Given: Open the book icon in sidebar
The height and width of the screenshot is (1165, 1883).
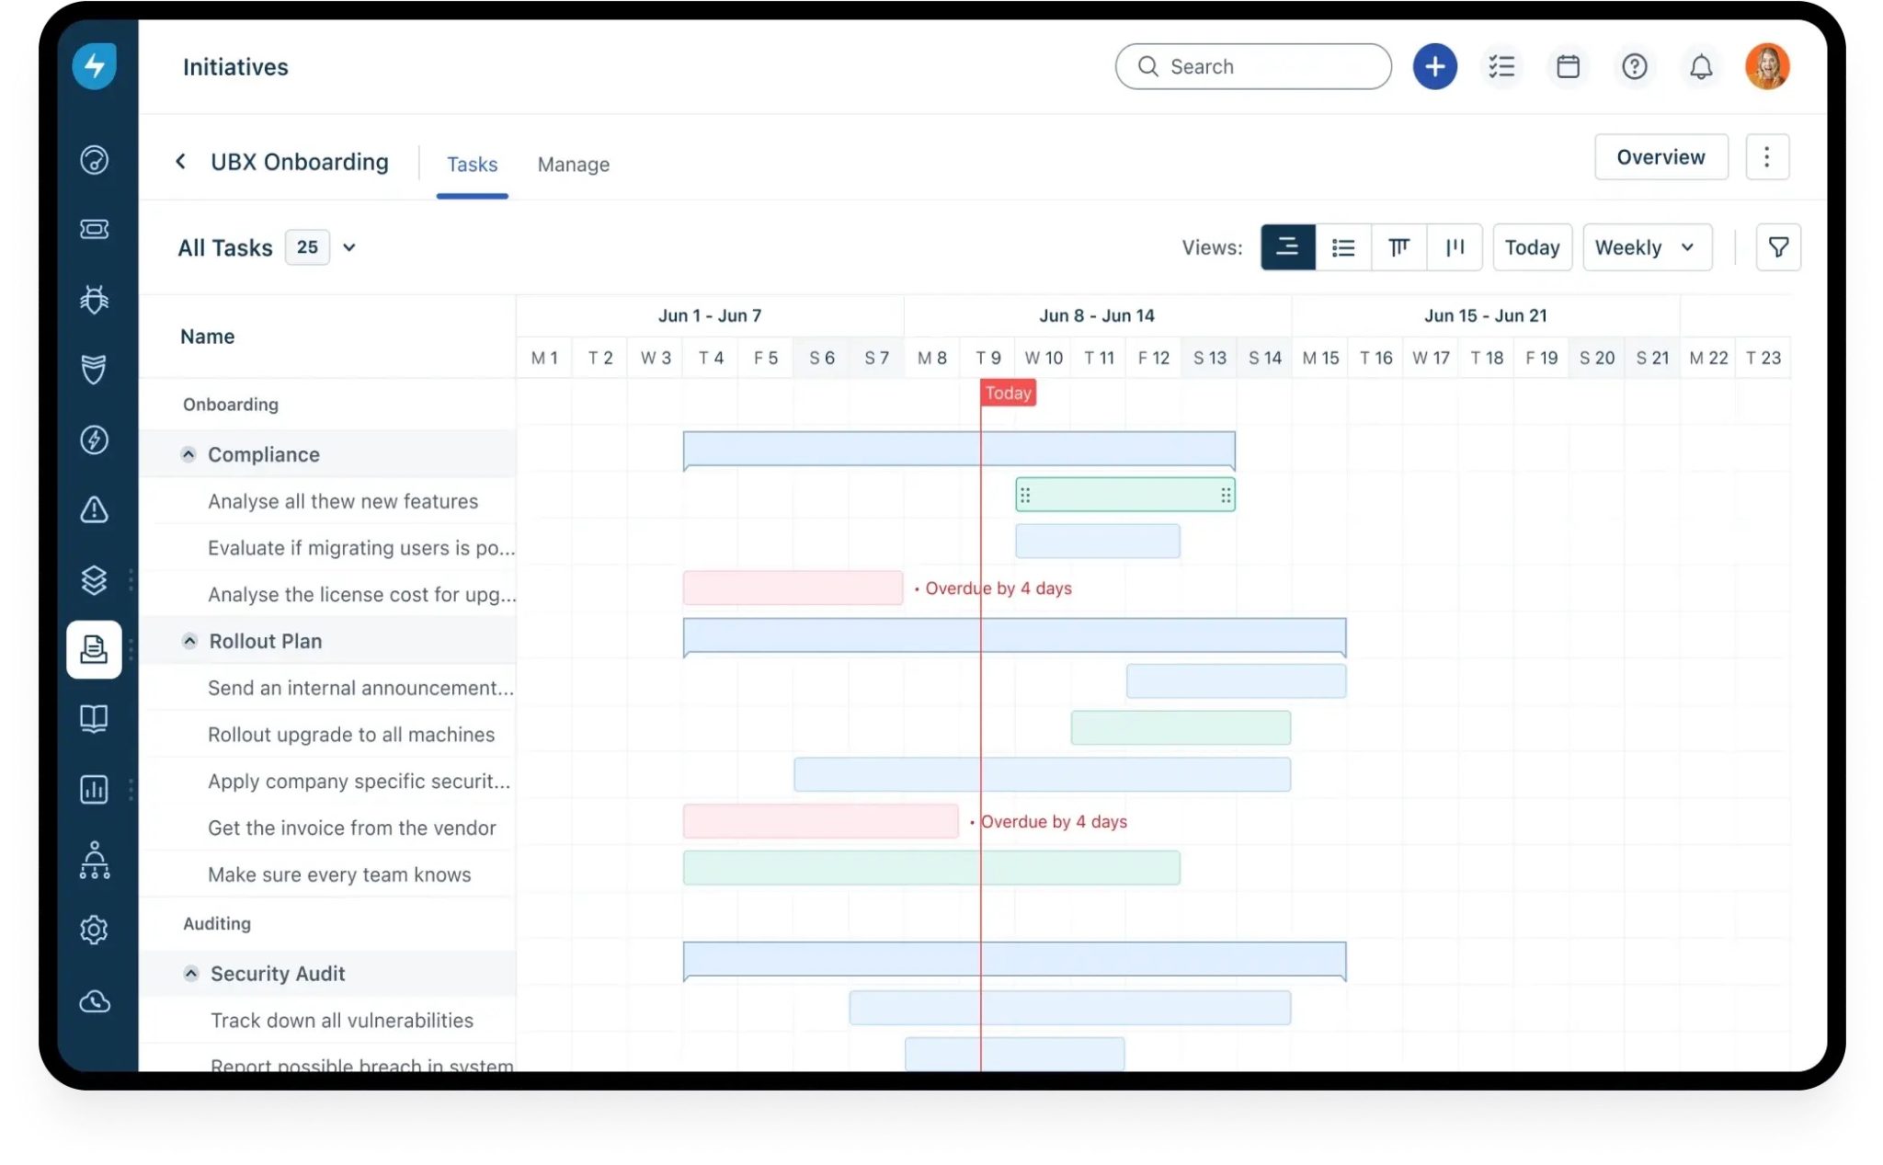Looking at the screenshot, I should (x=94, y=718).
